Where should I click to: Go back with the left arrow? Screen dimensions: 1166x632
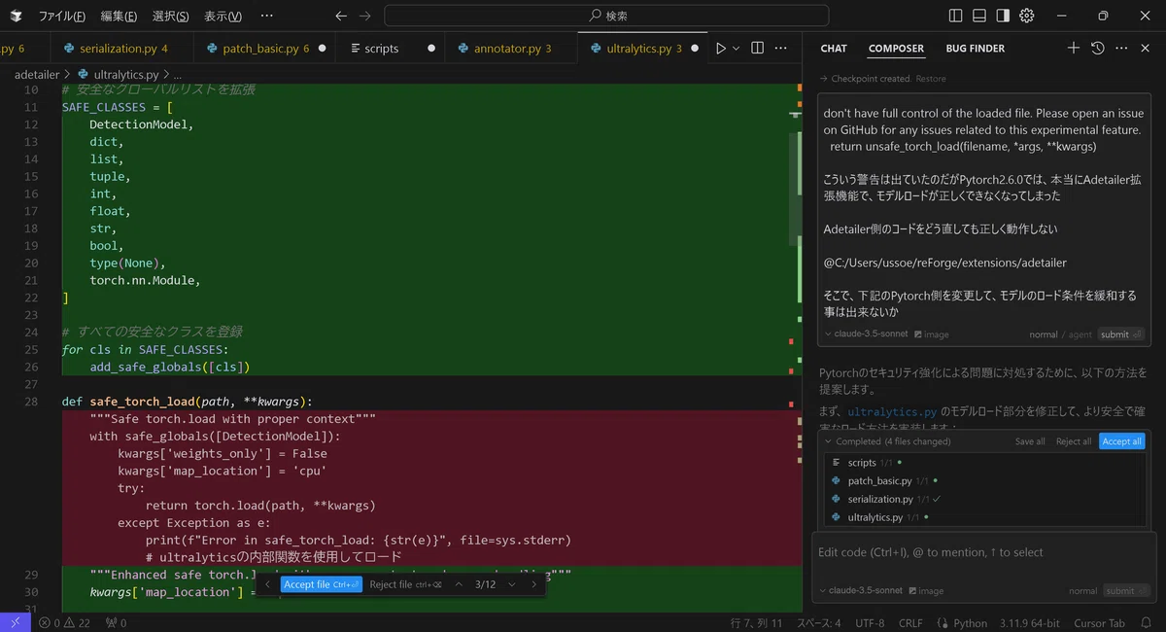tap(340, 16)
